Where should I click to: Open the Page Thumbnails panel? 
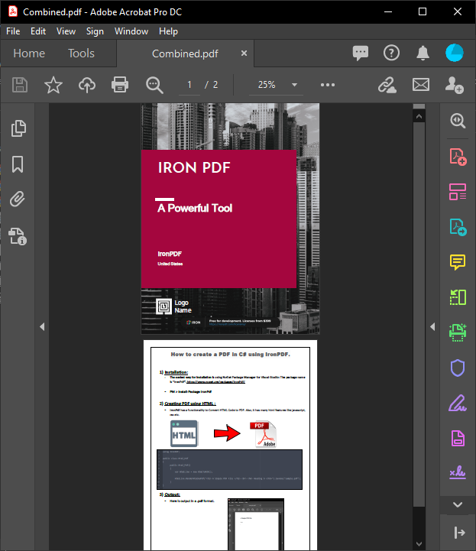tap(18, 128)
